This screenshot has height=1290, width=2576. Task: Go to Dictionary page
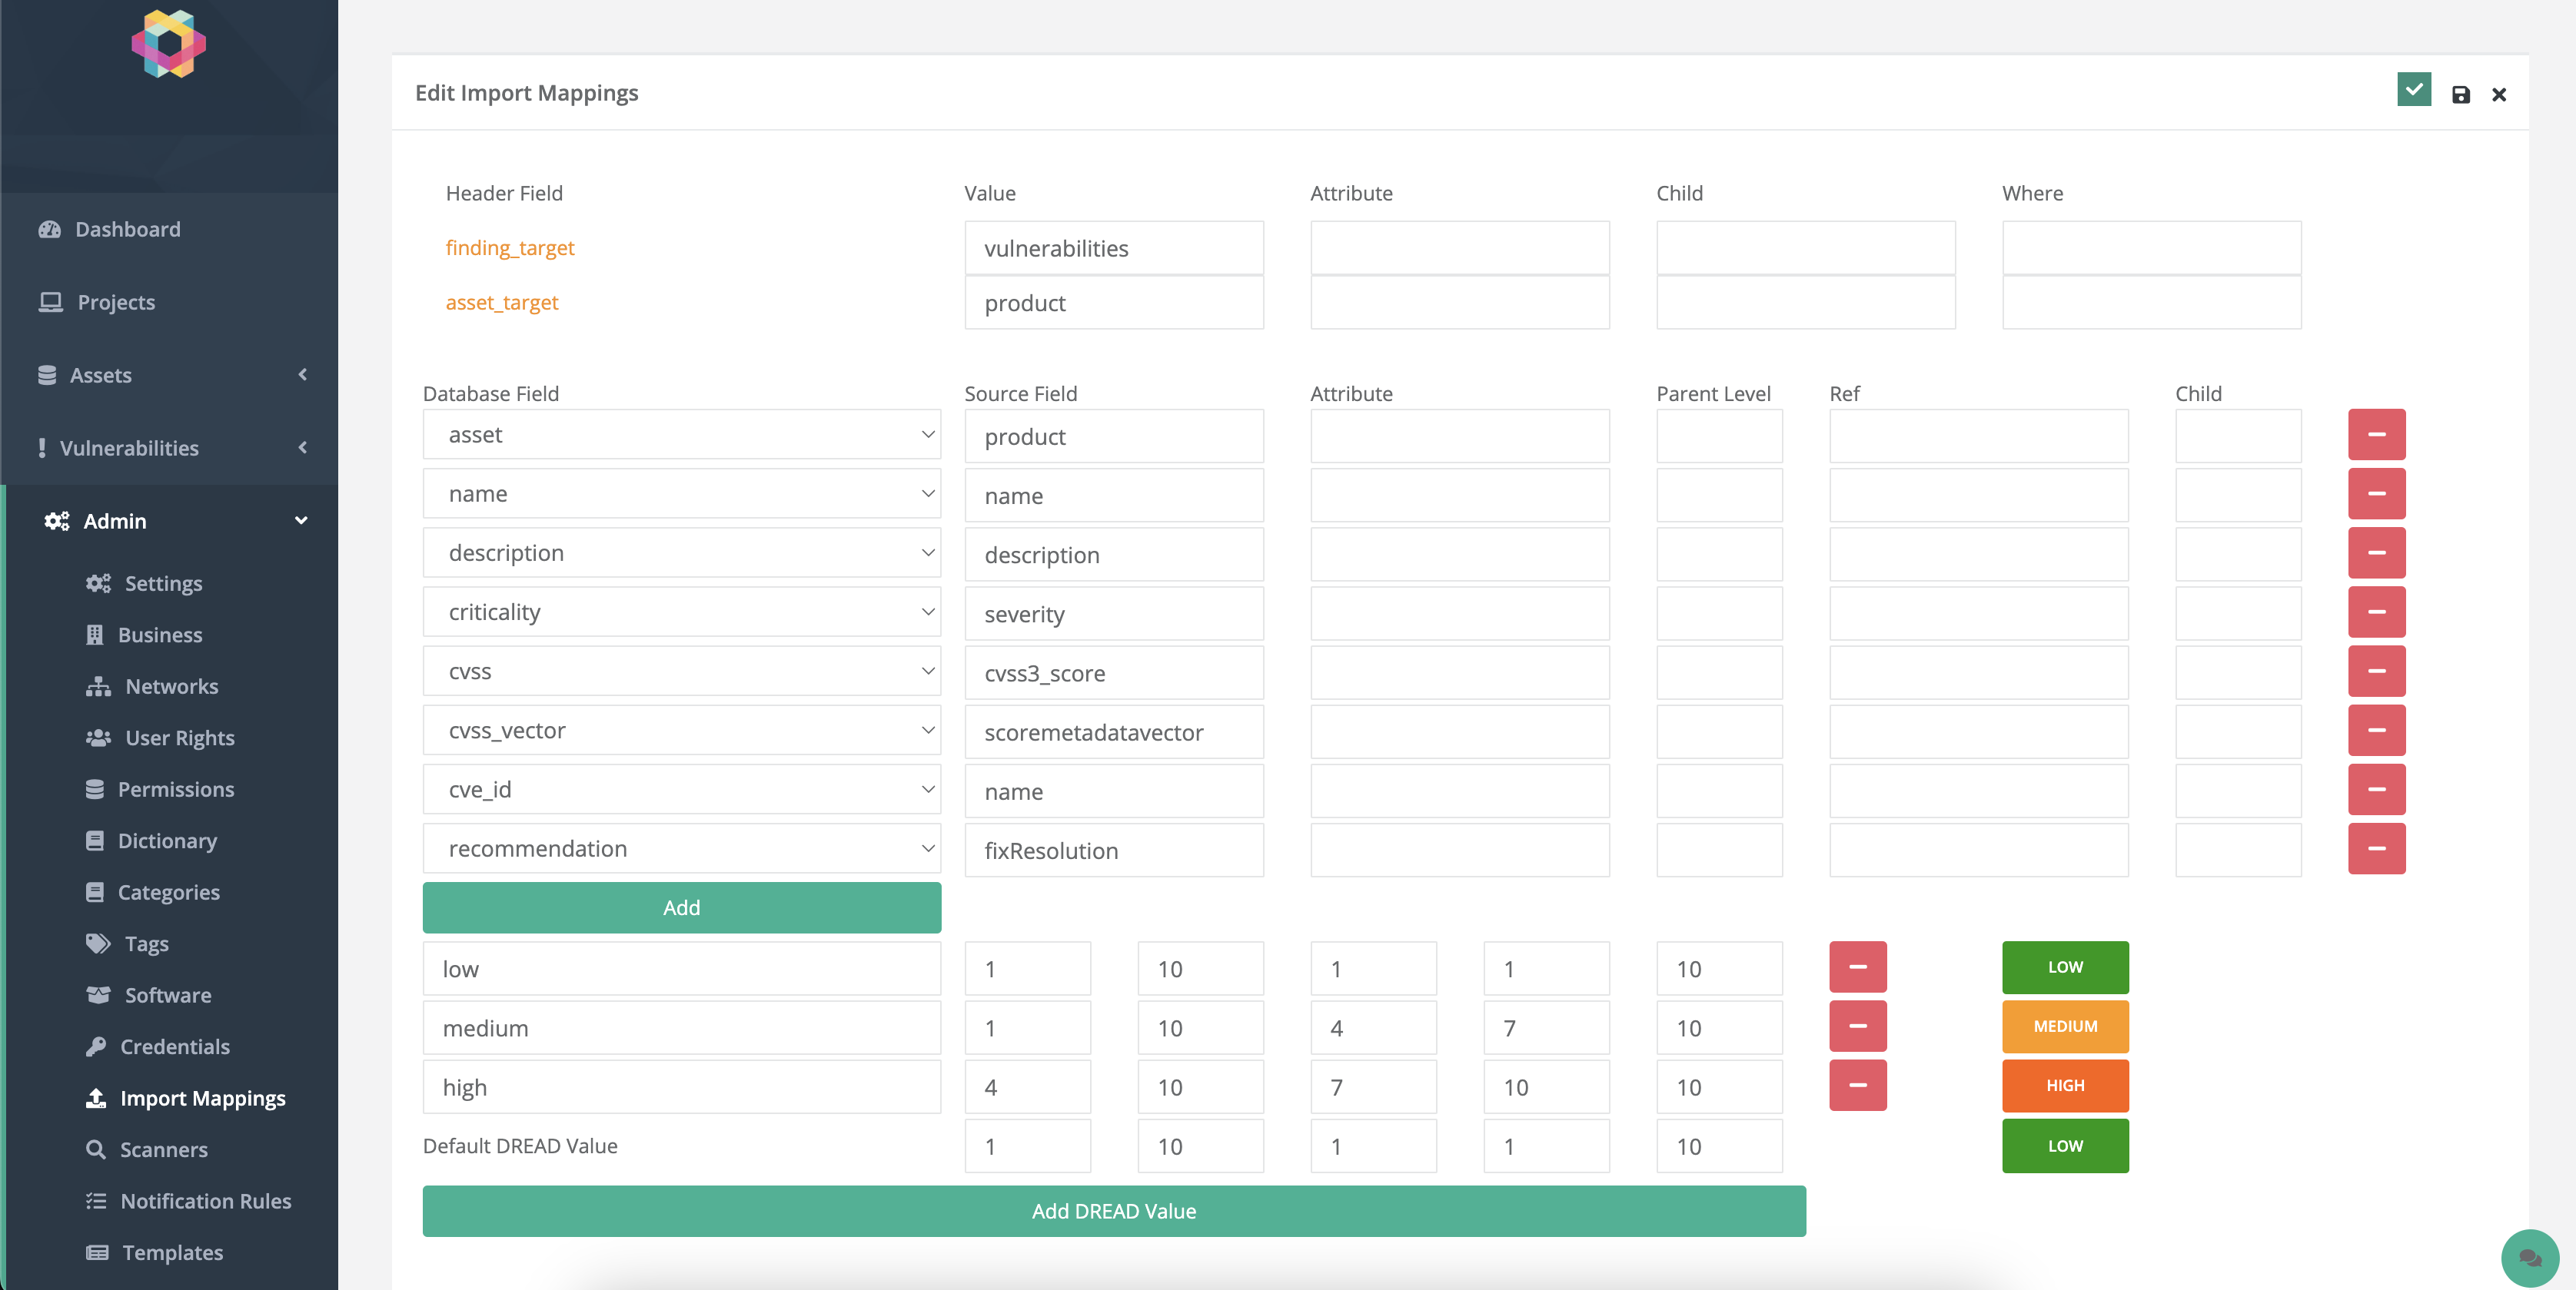tap(151, 841)
